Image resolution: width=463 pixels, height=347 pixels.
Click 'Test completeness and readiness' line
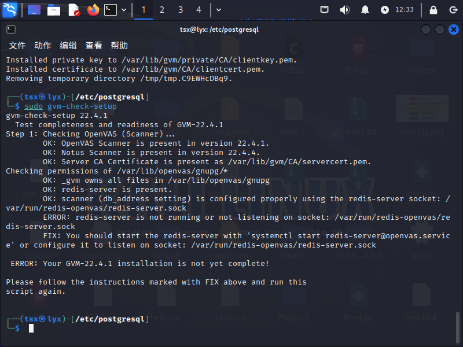pyautogui.click(x=119, y=125)
